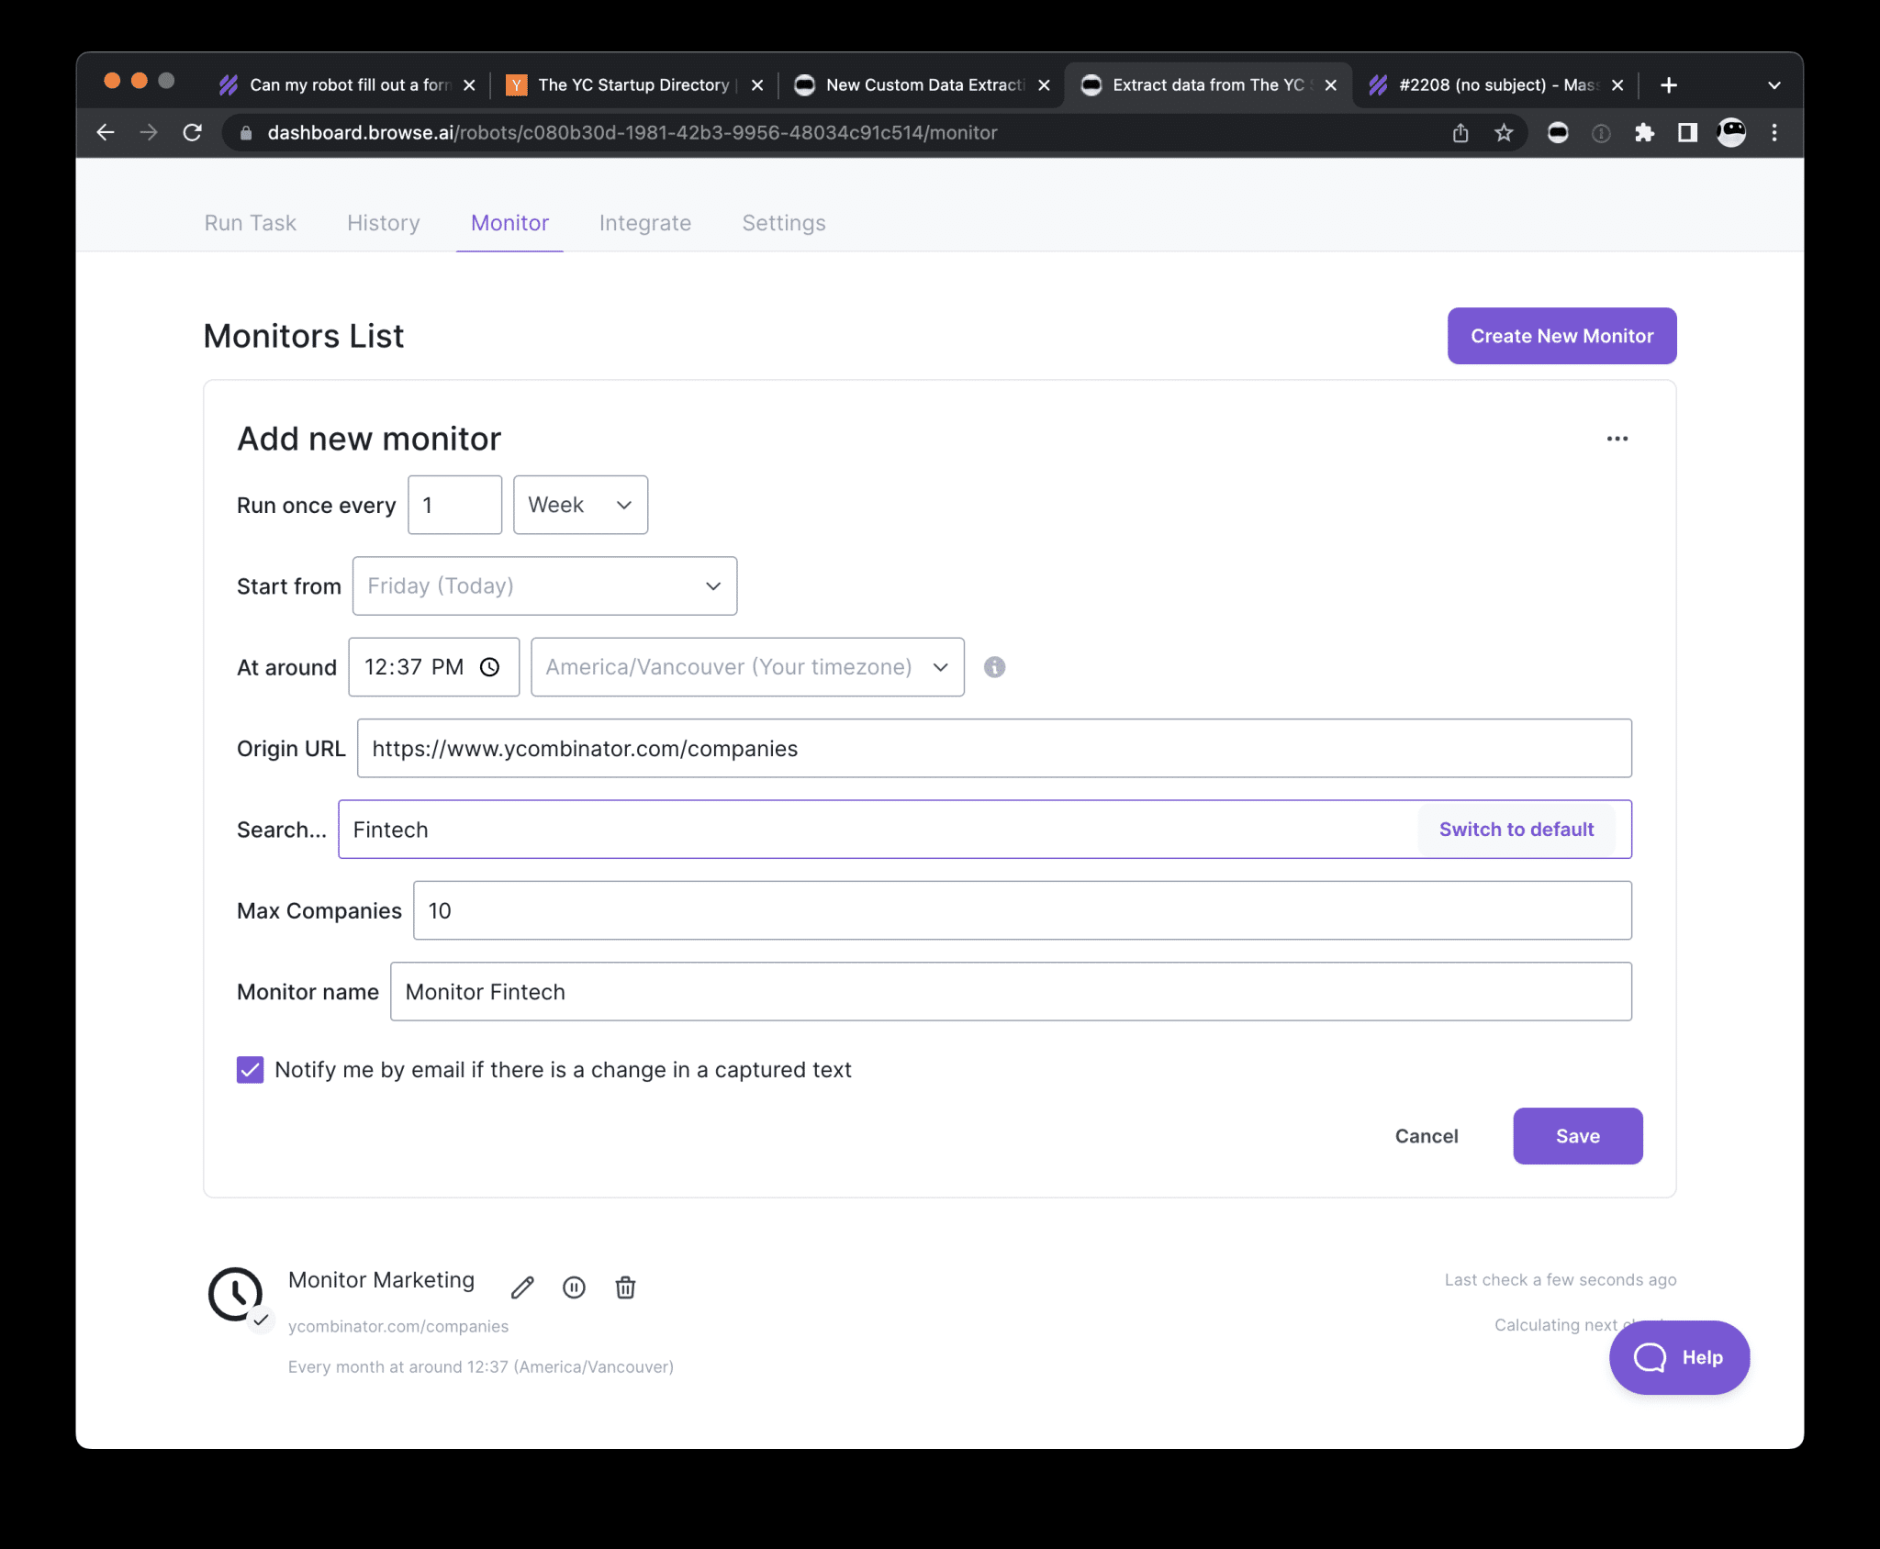Viewport: 1880px width, 1549px height.
Task: Switch to the History tab
Action: point(383,222)
